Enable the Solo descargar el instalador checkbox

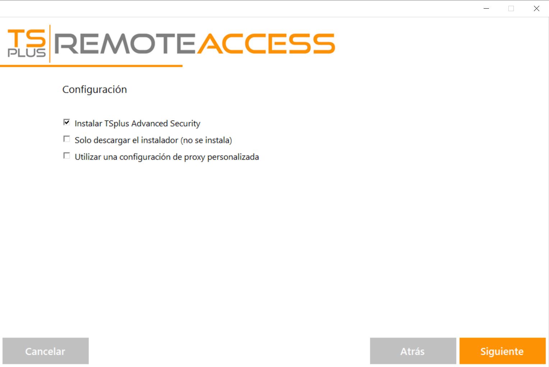(x=66, y=139)
